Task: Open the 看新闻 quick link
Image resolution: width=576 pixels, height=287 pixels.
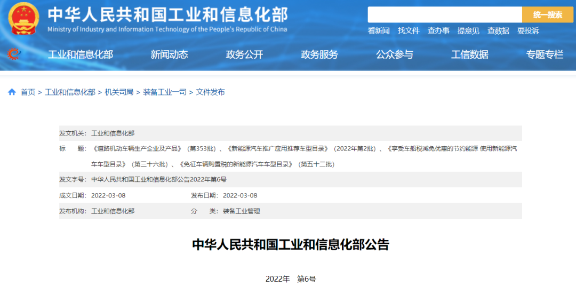Action: [x=378, y=31]
